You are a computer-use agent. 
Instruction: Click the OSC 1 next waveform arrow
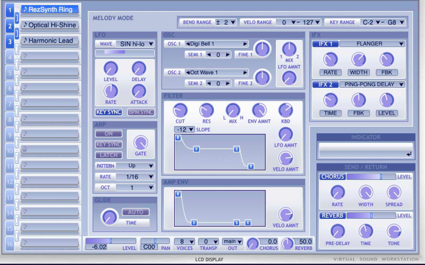click(245, 43)
